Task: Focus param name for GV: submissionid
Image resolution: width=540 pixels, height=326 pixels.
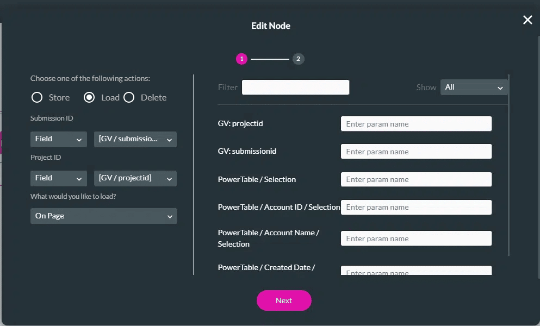Action: click(x=416, y=152)
